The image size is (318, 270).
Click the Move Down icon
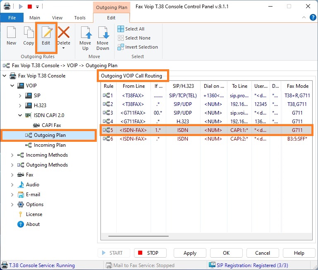[x=103, y=32]
